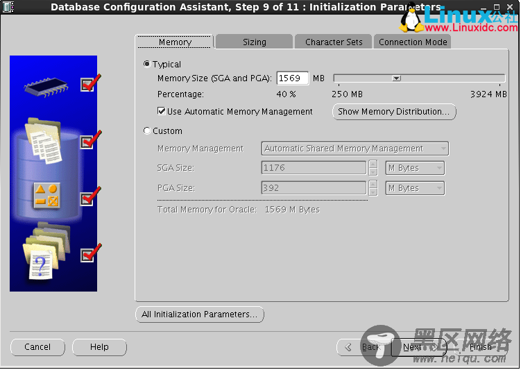Decrease PGA Size with down spinner arrow
Screen dimensions: 521x370
pos(373,192)
